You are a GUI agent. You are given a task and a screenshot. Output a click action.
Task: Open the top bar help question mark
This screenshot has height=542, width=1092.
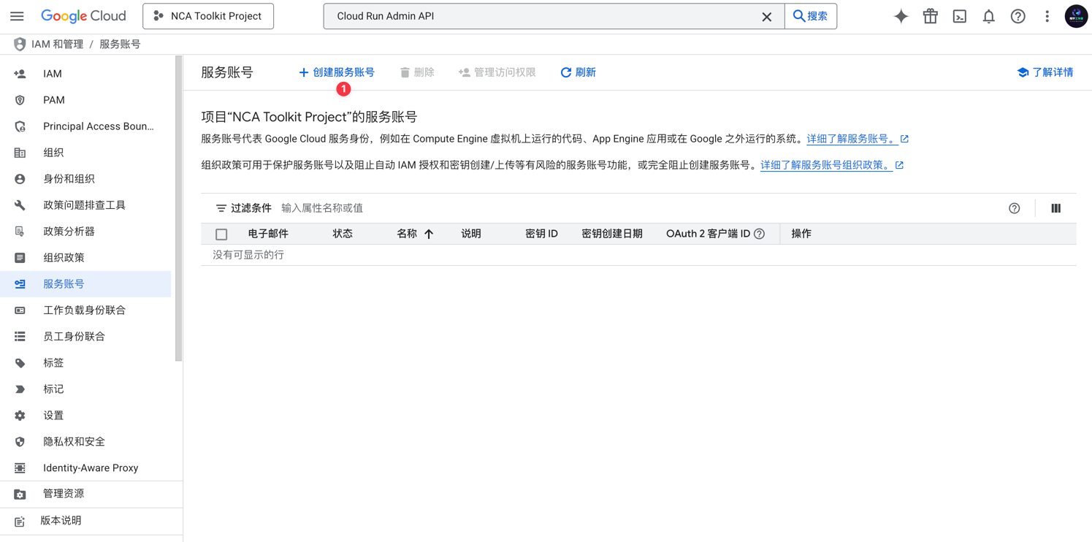1017,15
